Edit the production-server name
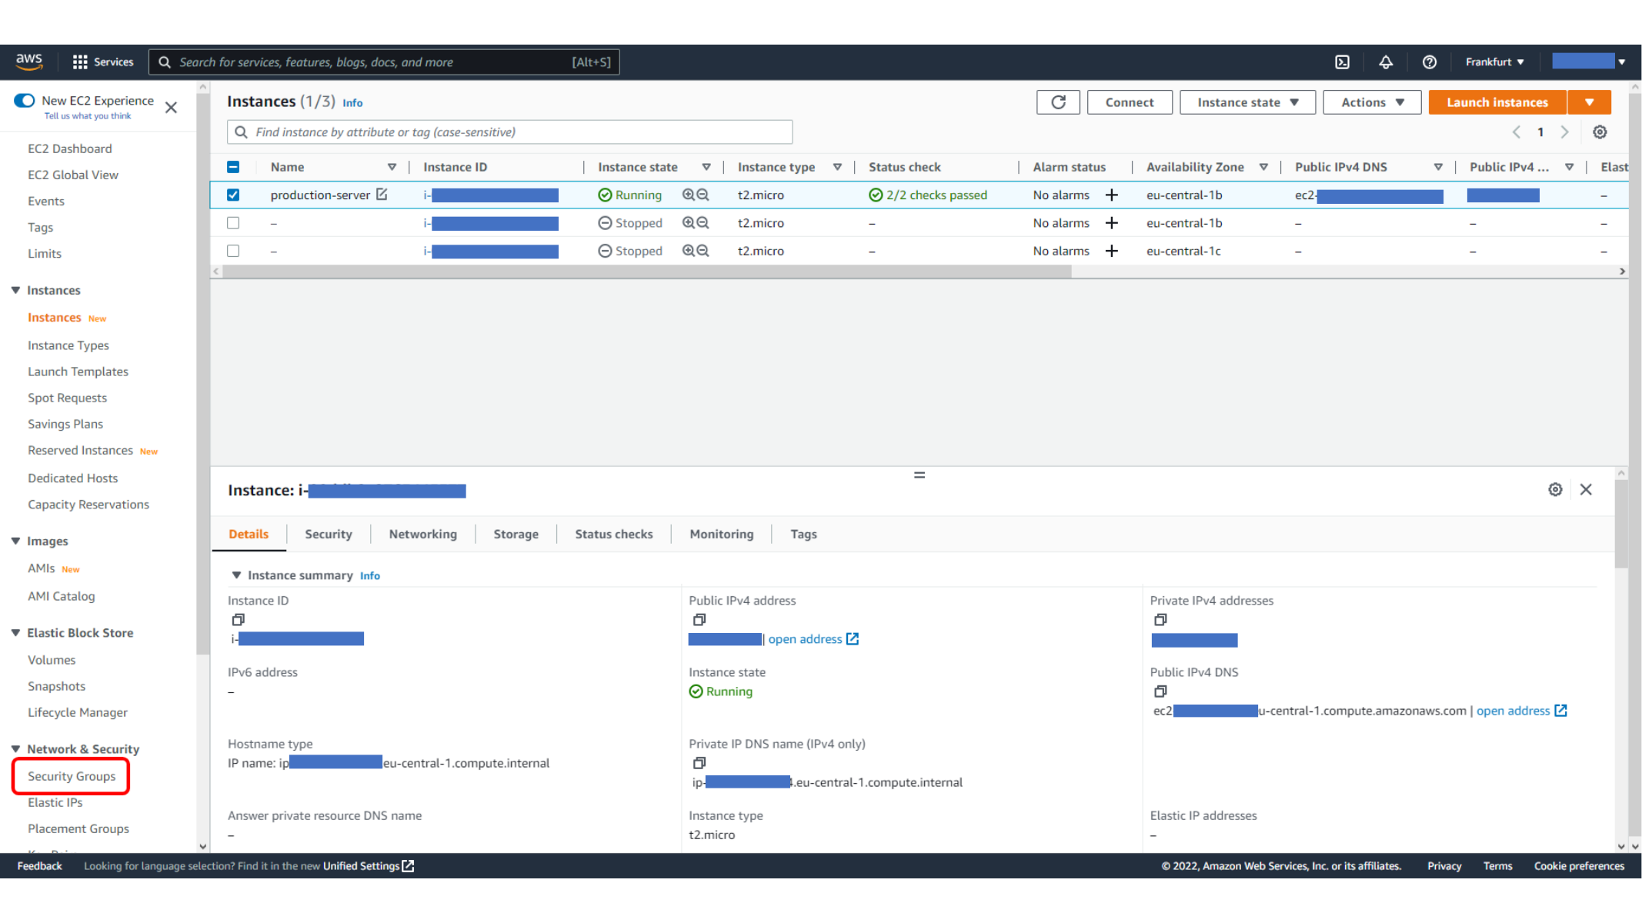This screenshot has height=923, width=1642. [x=382, y=195]
